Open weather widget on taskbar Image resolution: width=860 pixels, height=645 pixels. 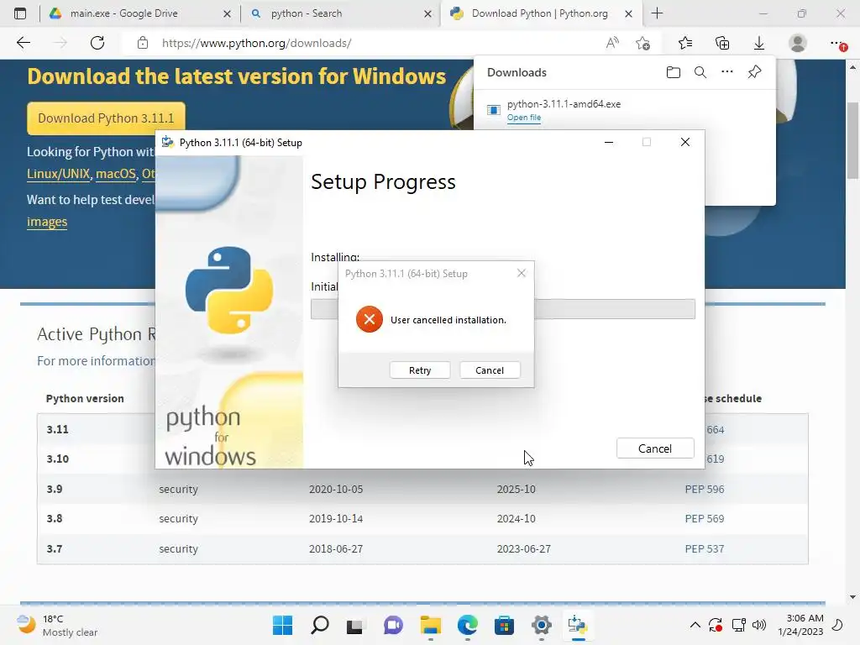coord(57,625)
